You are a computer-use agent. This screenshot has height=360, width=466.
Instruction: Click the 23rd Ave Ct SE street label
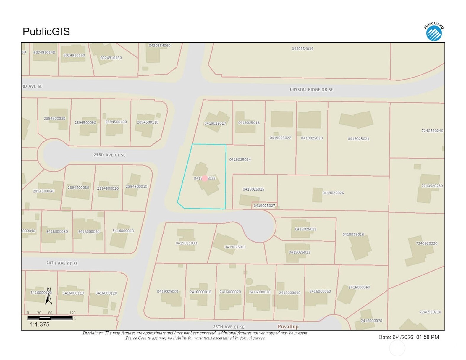[x=109, y=155]
